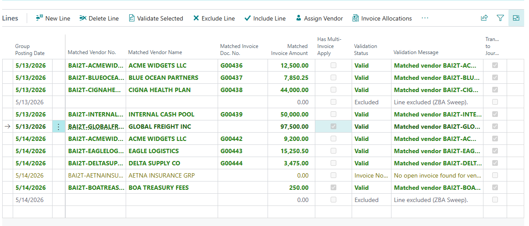Click BAI2T-CIGNAHE... vendor number cell
The width and height of the screenshot is (529, 226).
(x=95, y=90)
